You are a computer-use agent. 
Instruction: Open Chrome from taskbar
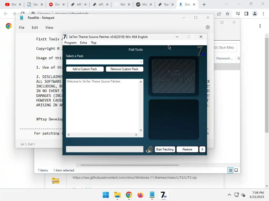click(129, 195)
